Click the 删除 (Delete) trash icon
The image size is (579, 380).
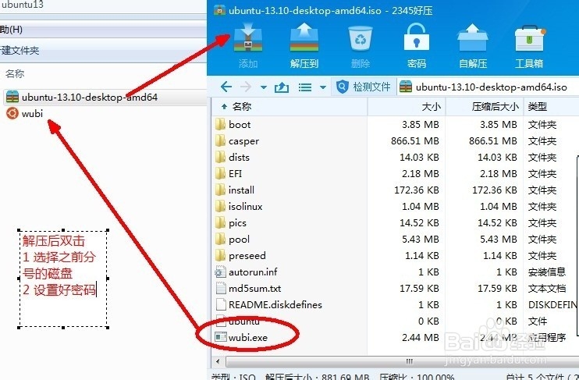pos(361,46)
